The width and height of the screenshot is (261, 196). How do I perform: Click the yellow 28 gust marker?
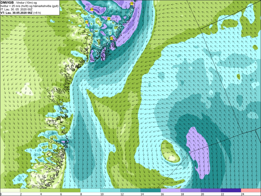pyautogui.click(x=109, y=18)
